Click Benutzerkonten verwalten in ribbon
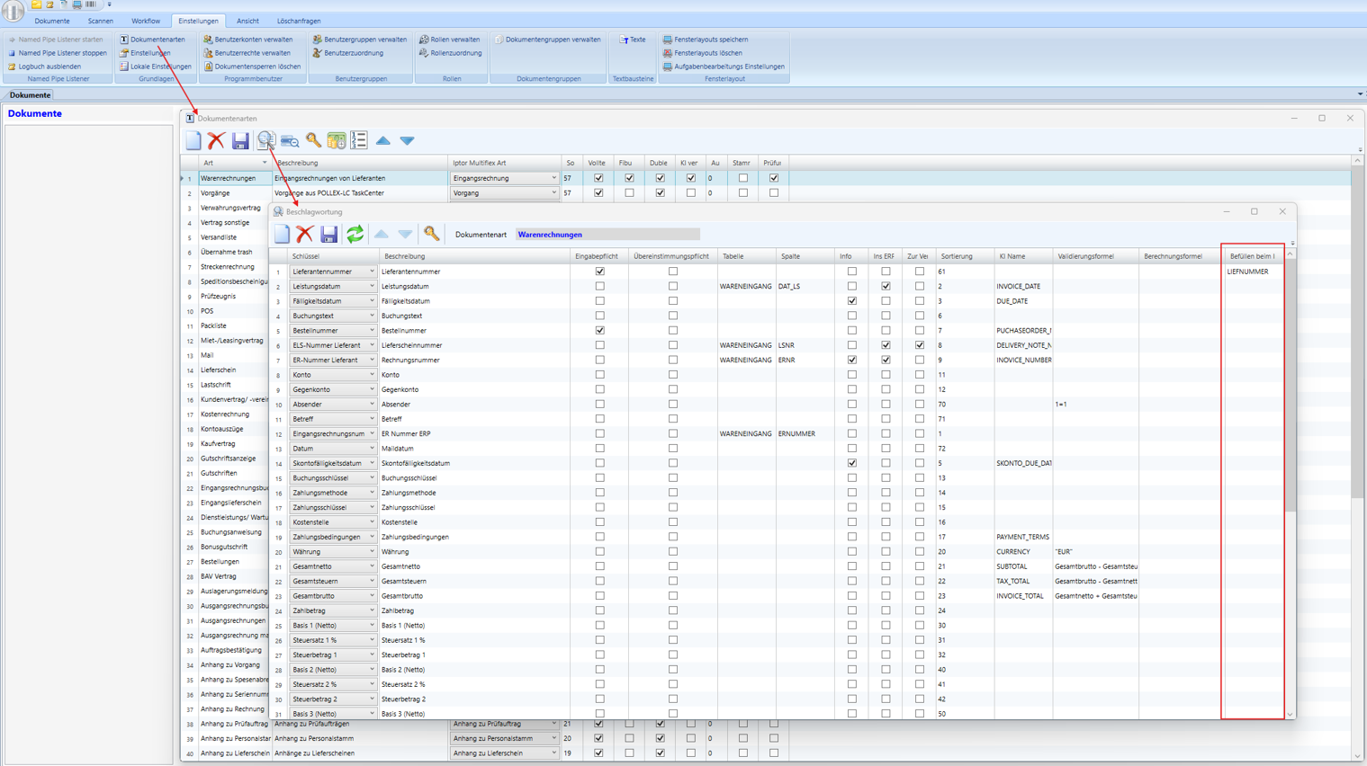Viewport: 1367px width, 766px height. (247, 40)
